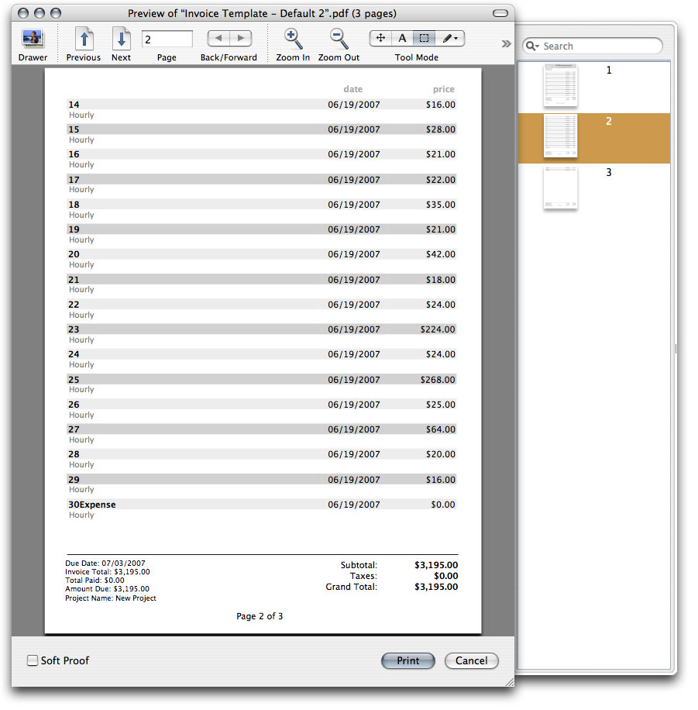698x710 pixels.
Task: Click the Subtotal label
Action: 359,565
